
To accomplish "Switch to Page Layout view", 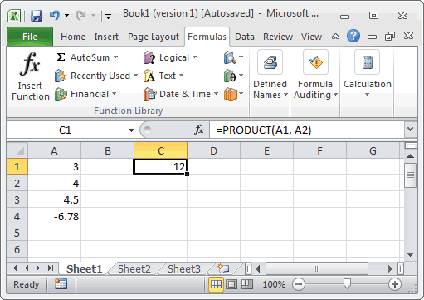I will [231, 284].
